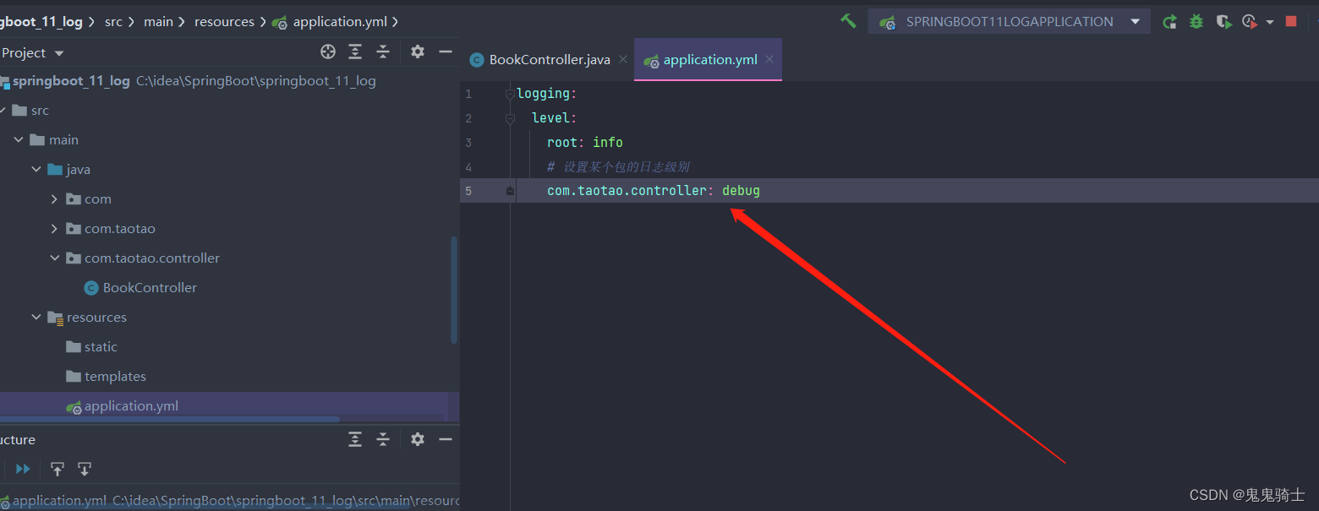Close the BookController.java tab
Screen dimensions: 1319x511
(x=623, y=60)
